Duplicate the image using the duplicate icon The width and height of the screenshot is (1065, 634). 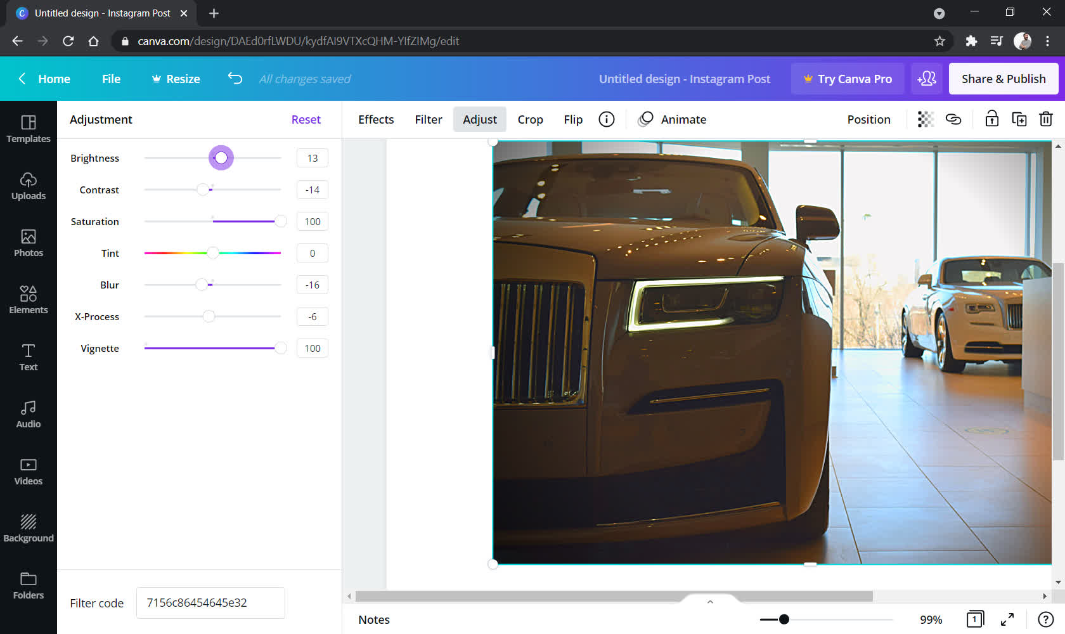click(1019, 119)
